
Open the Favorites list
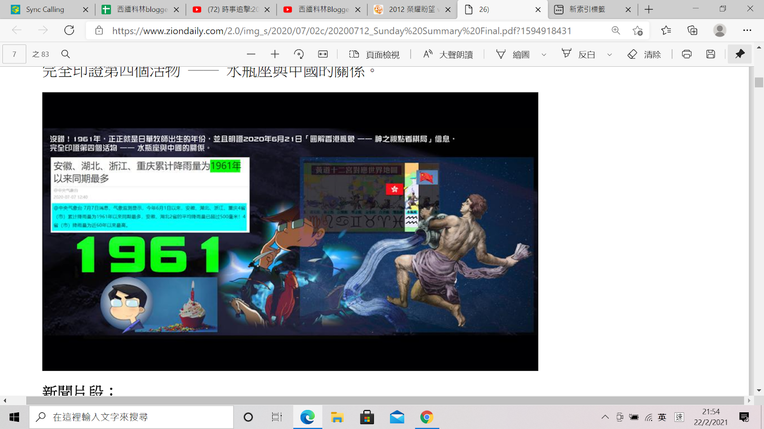coord(666,31)
